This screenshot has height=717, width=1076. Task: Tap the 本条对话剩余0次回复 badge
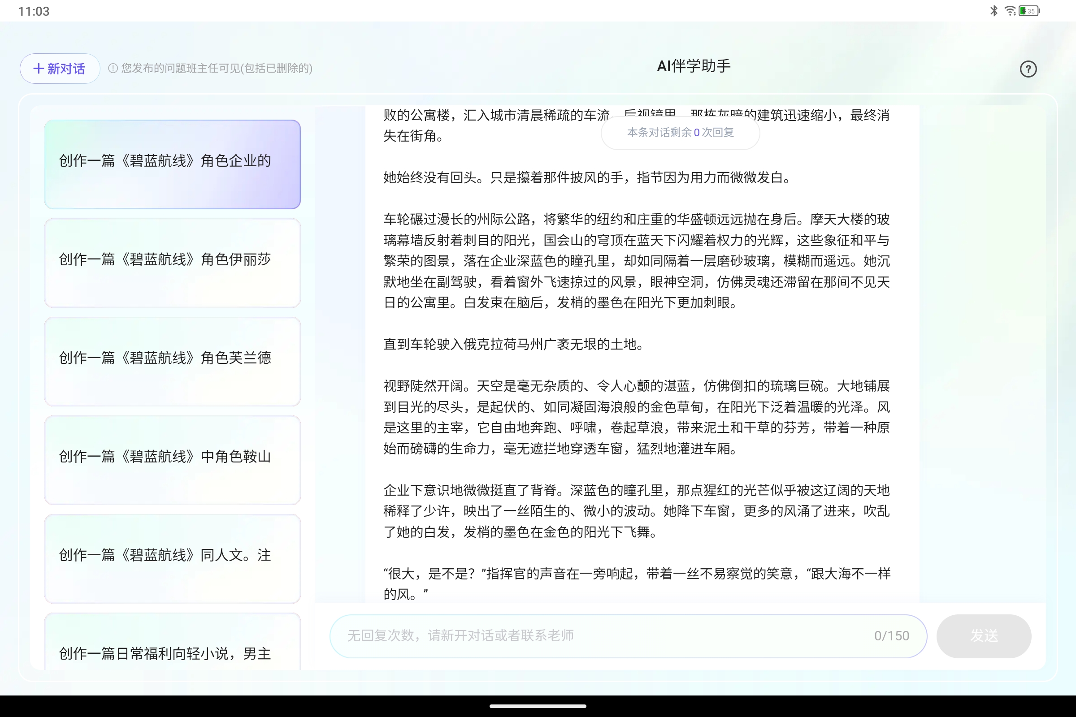coord(680,133)
